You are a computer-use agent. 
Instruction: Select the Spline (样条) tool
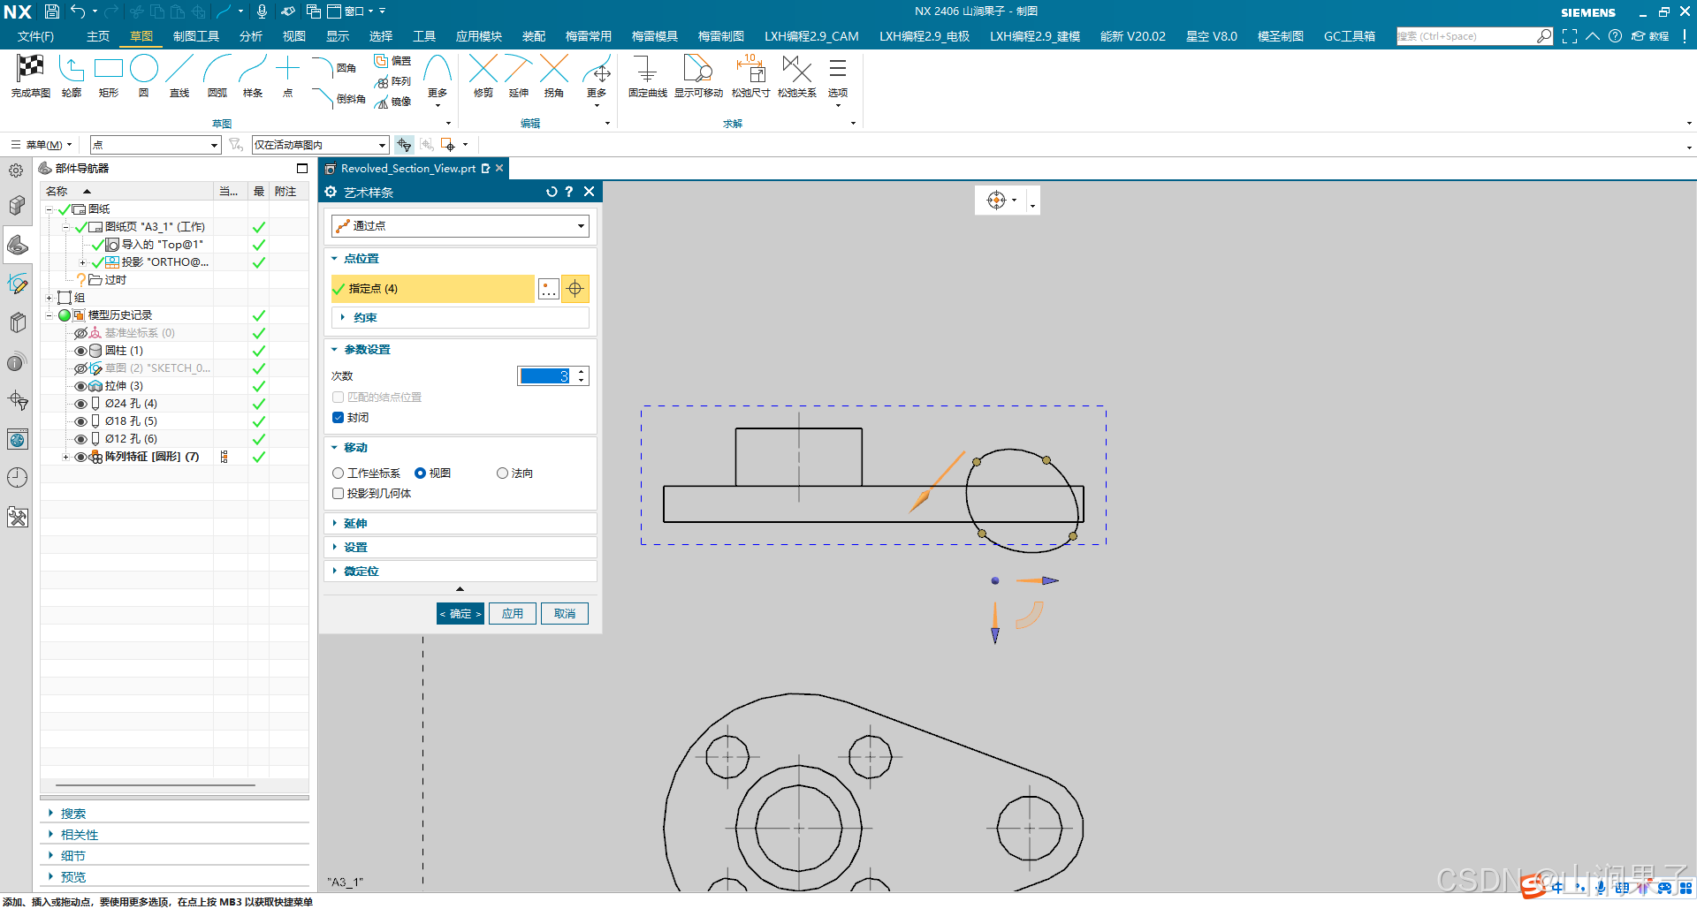pyautogui.click(x=253, y=69)
